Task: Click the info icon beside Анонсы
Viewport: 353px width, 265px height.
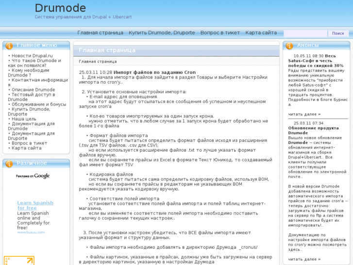Action: (289, 46)
